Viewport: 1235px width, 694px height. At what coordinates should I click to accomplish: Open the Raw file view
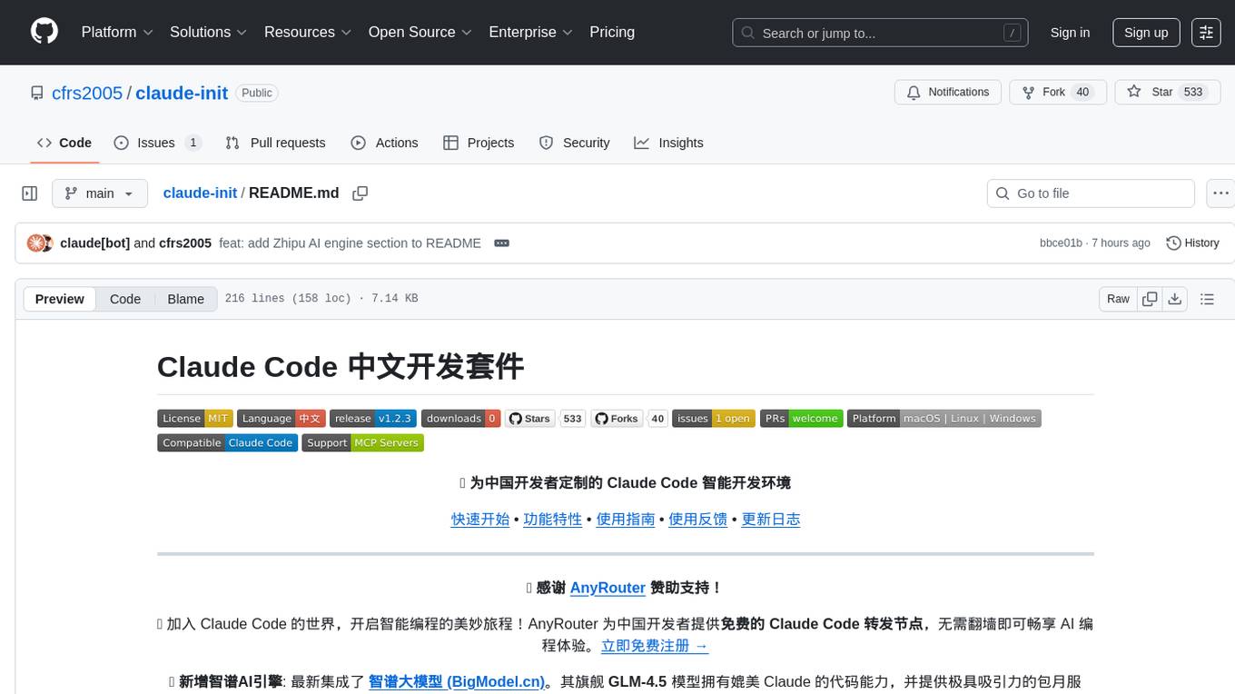[x=1118, y=299]
